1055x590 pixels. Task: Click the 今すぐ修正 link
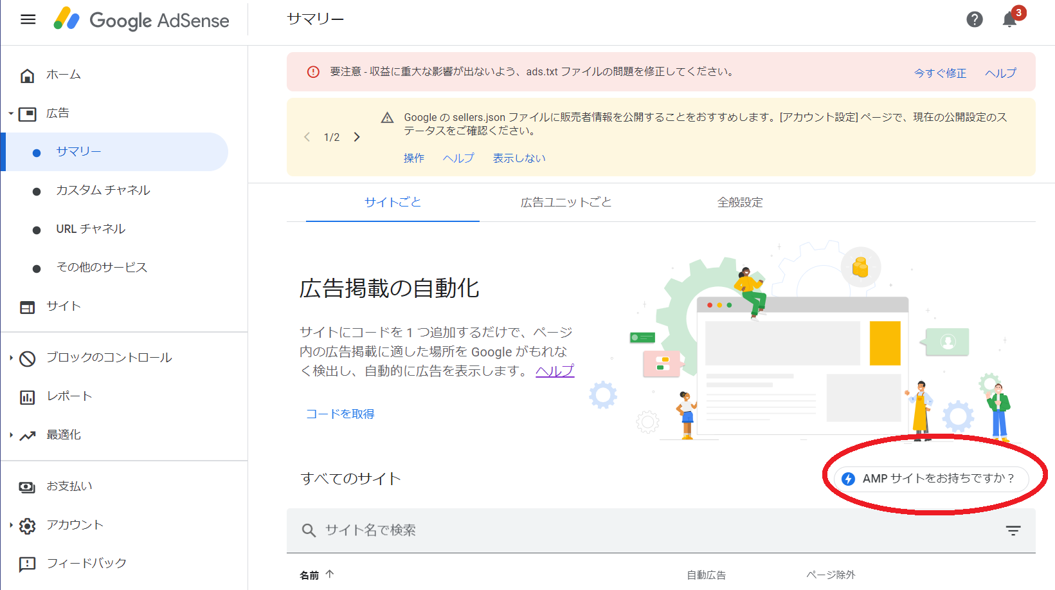pos(940,73)
